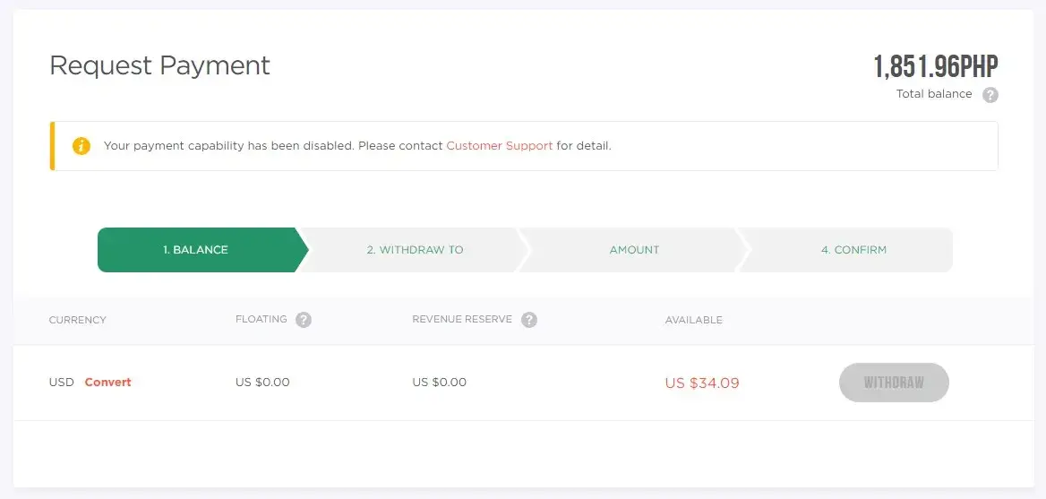This screenshot has height=499, width=1046.
Task: Click the 1,851.96PHP total balance figure
Action: click(x=935, y=67)
